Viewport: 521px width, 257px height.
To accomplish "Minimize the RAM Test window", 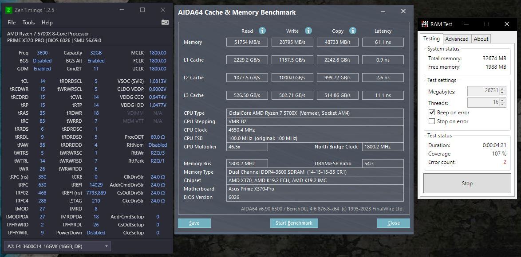I will (466, 24).
